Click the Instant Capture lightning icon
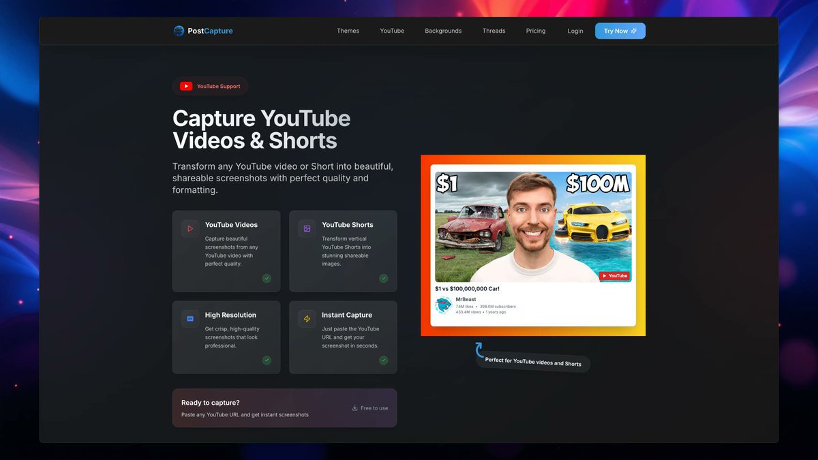818x460 pixels. [307, 319]
